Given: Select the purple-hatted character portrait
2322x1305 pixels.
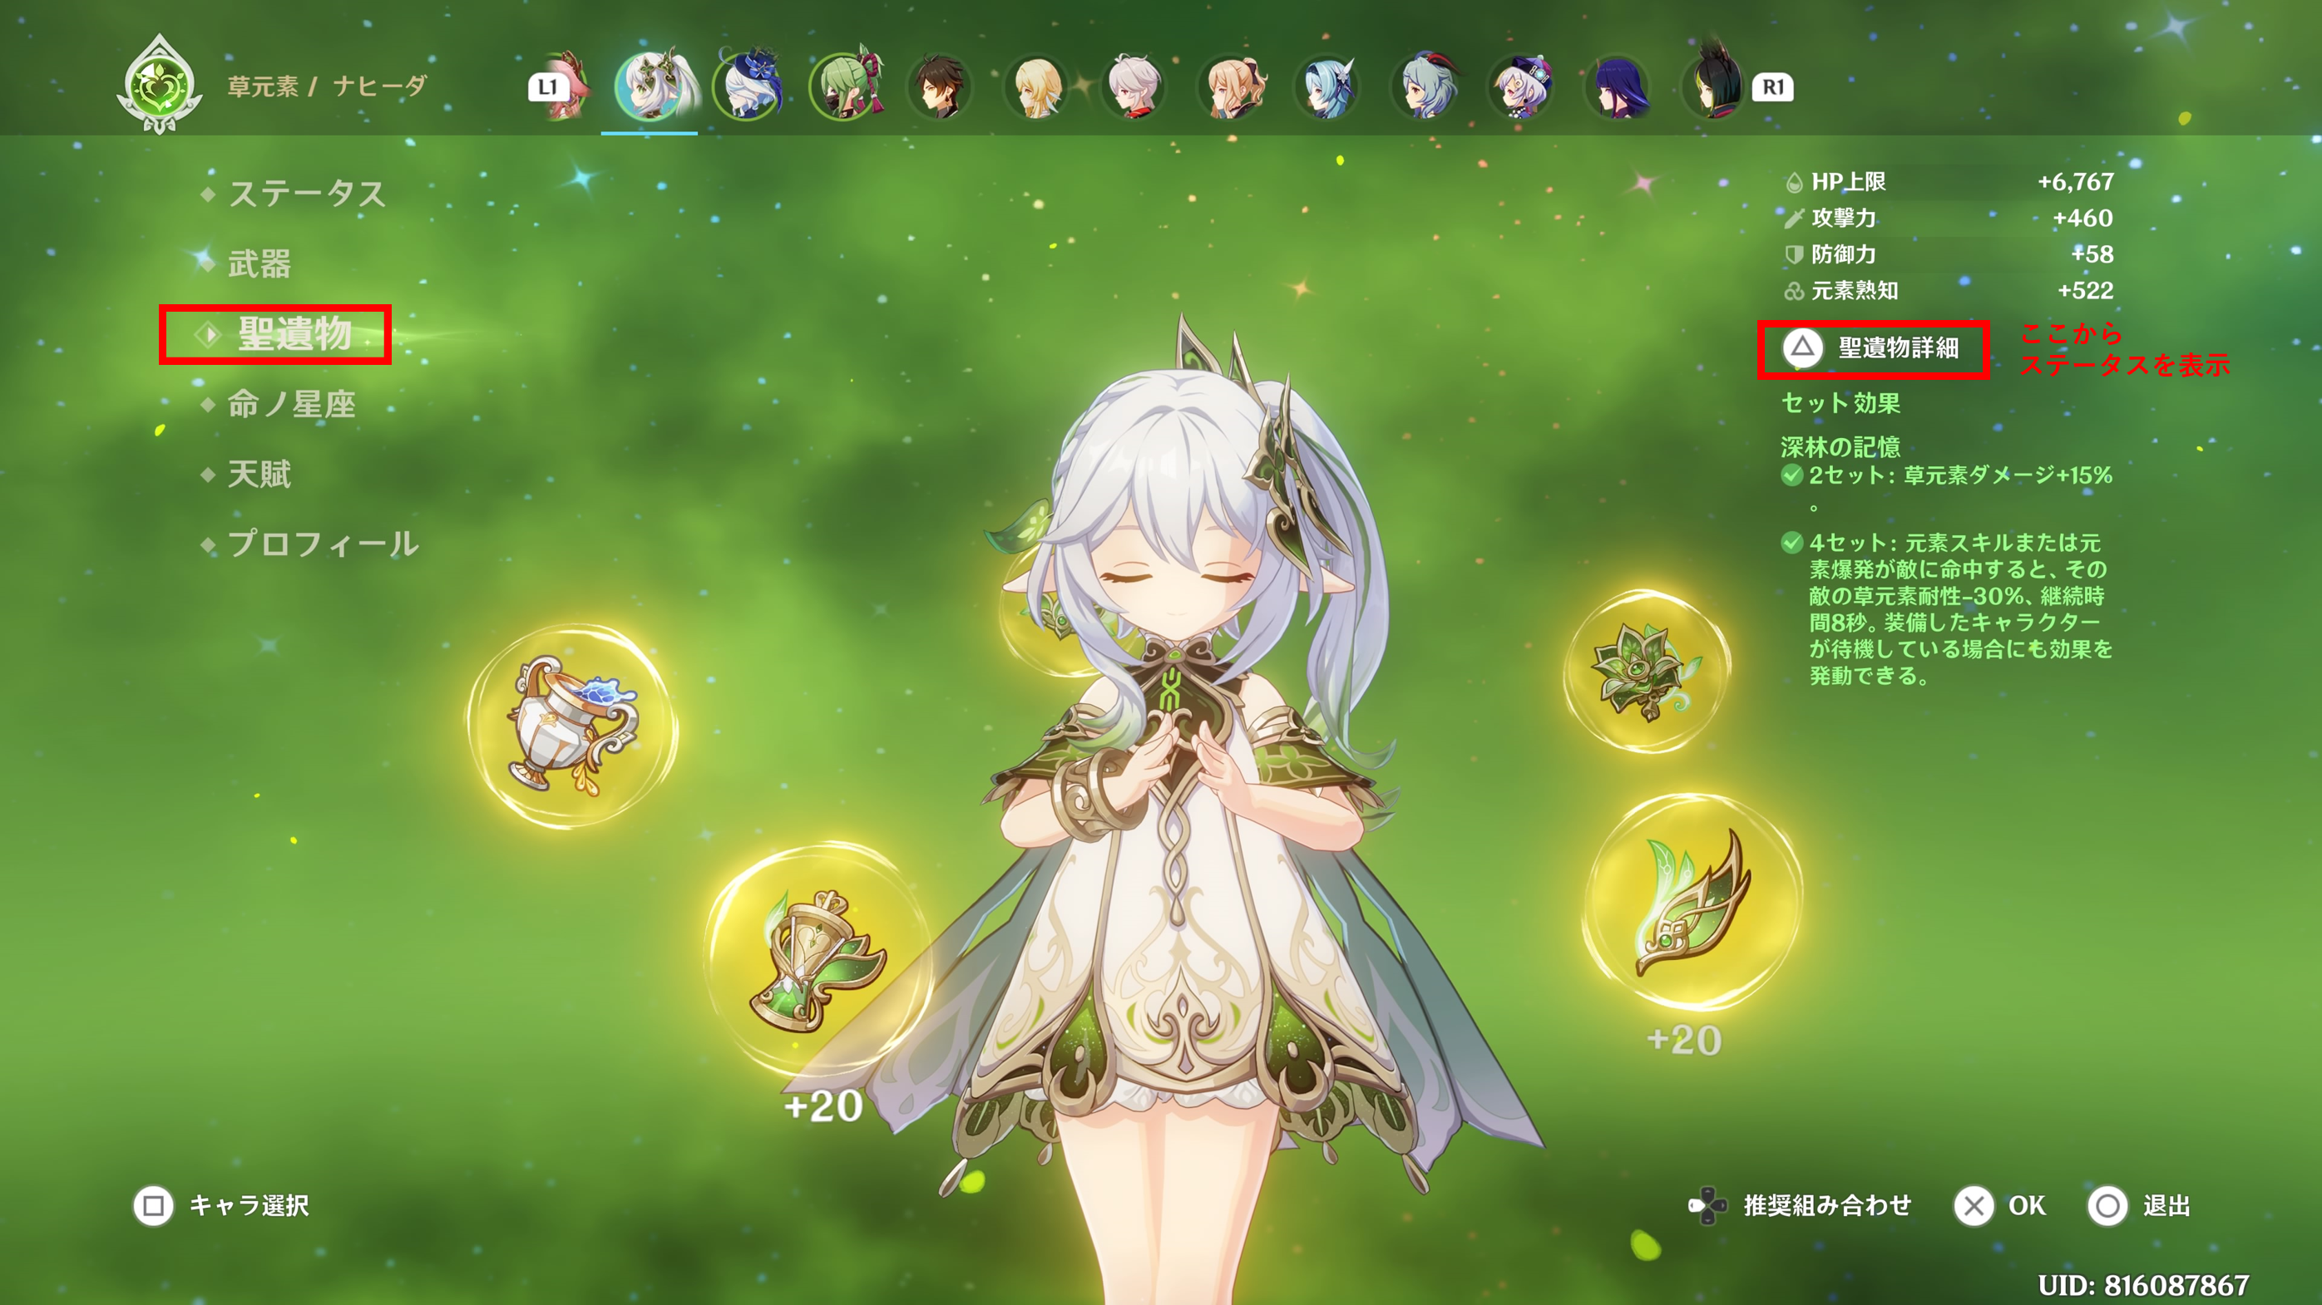Looking at the screenshot, I should click(1522, 87).
